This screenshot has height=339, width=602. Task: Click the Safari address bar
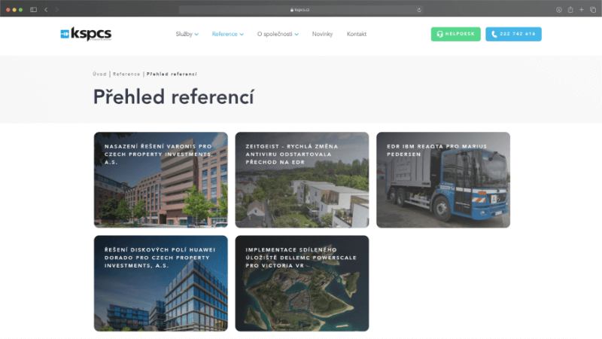(301, 10)
